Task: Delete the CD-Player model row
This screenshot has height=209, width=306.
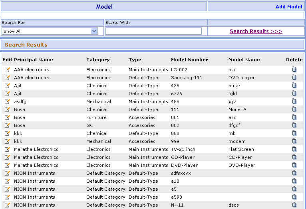Action: [x=294, y=157]
